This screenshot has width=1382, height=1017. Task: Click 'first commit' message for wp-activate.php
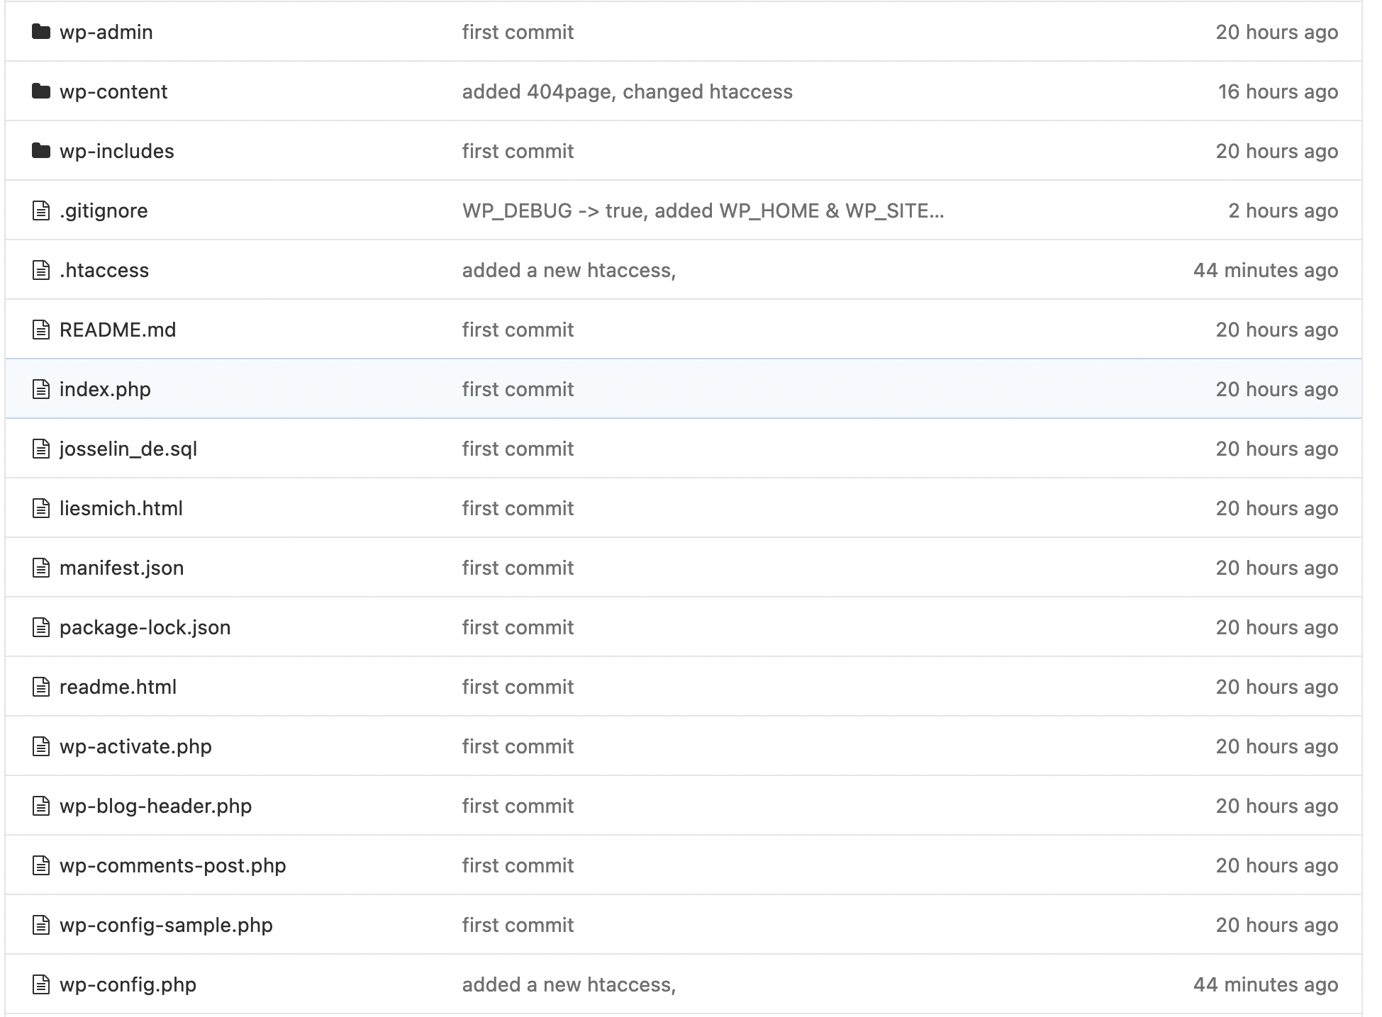[x=518, y=747]
